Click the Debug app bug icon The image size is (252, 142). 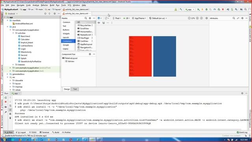point(206,9)
